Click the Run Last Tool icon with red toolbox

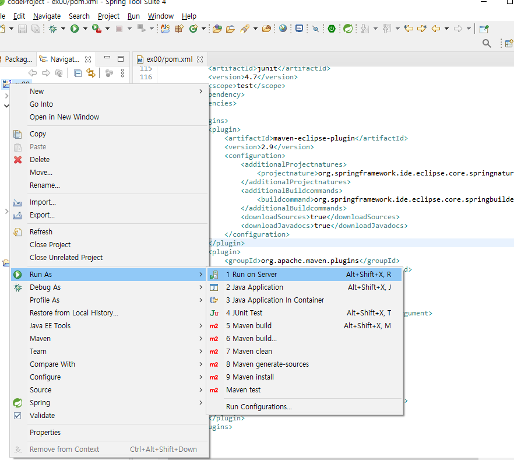[x=96, y=29]
